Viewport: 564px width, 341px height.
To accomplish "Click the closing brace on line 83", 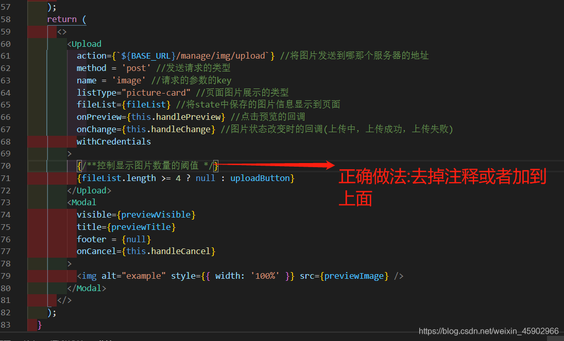I will [x=40, y=325].
